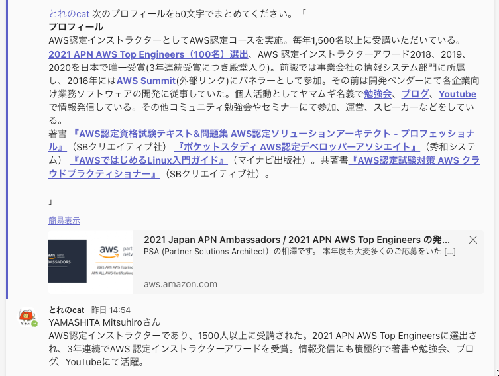Screen dimensions: 499x376
Task: Open the Youtube link
Action: pos(457,94)
